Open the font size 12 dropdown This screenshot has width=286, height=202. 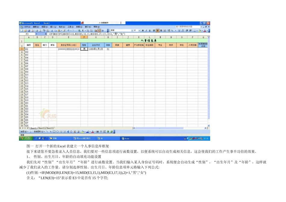[x=139, y=31]
